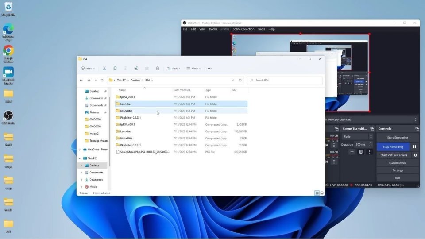This screenshot has height=239, width=425.
Task: Open the Tools menu in OBS
Action: coord(261,29)
